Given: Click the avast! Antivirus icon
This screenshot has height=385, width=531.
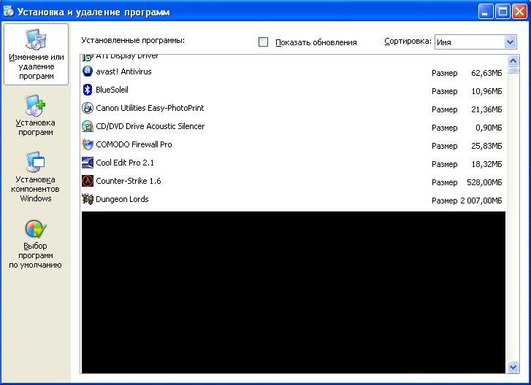Looking at the screenshot, I should pyautogui.click(x=88, y=71).
